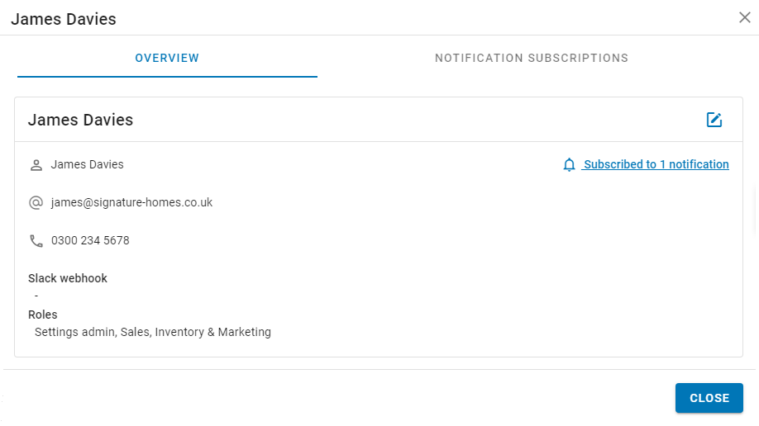Viewport: 759px width, 426px height.
Task: Click the pencil edit icon on user card
Action: pos(714,120)
